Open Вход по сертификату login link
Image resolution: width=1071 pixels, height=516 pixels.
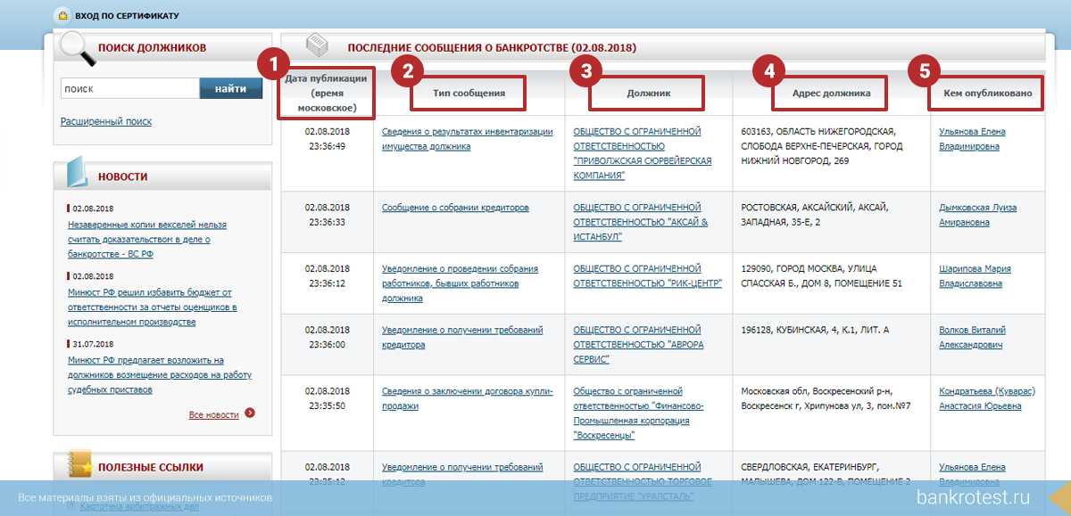point(127,16)
